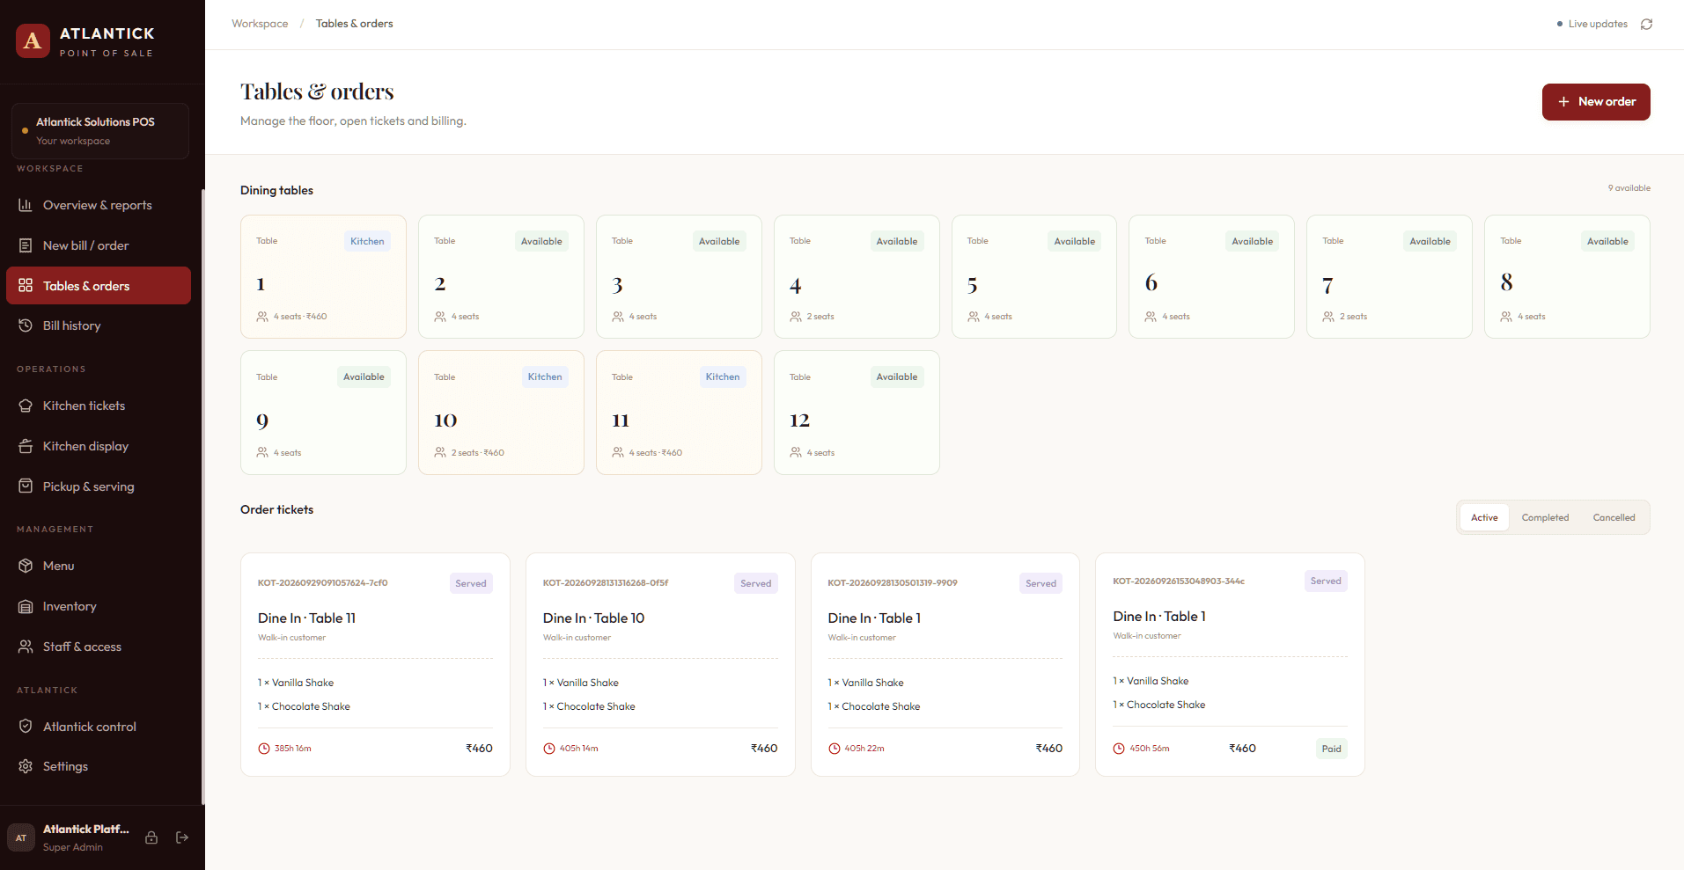Viewport: 1684px width, 870px height.
Task: Open the Atlantick Platform user profile menu
Action: [71, 837]
